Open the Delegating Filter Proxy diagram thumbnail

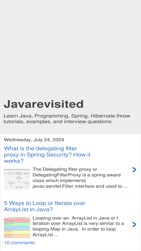click(17, 179)
